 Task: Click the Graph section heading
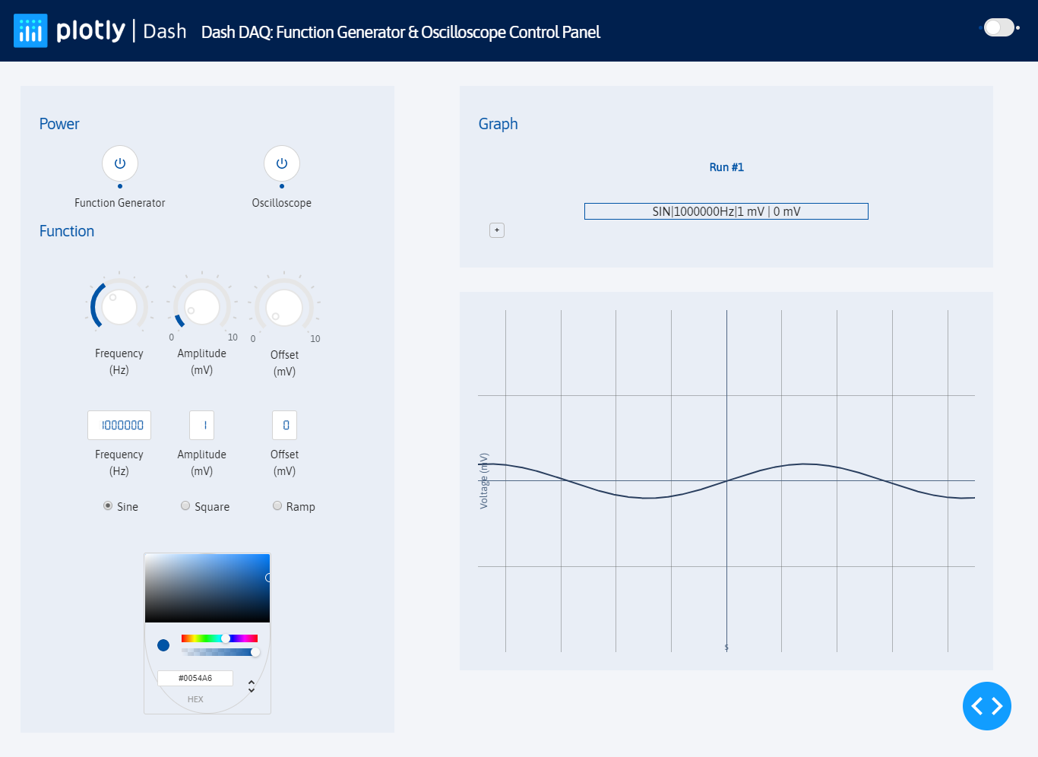point(498,124)
